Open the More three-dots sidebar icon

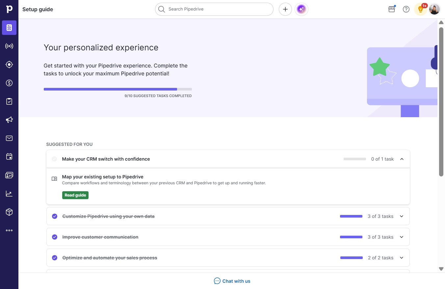[x=9, y=230]
